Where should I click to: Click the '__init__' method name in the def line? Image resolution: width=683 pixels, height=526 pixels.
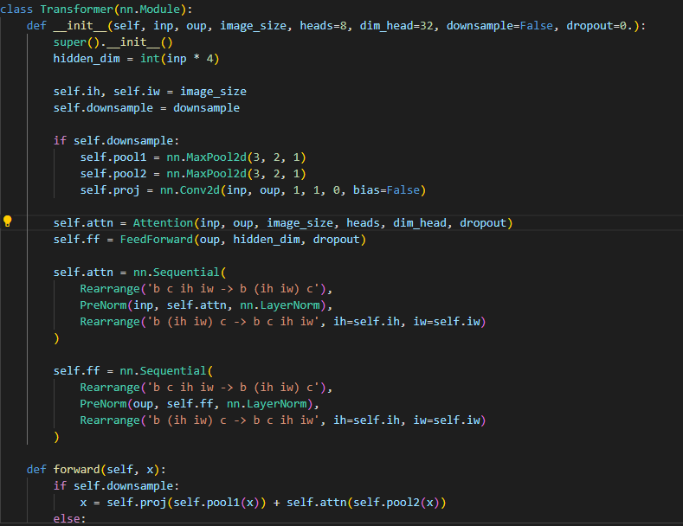[80, 26]
